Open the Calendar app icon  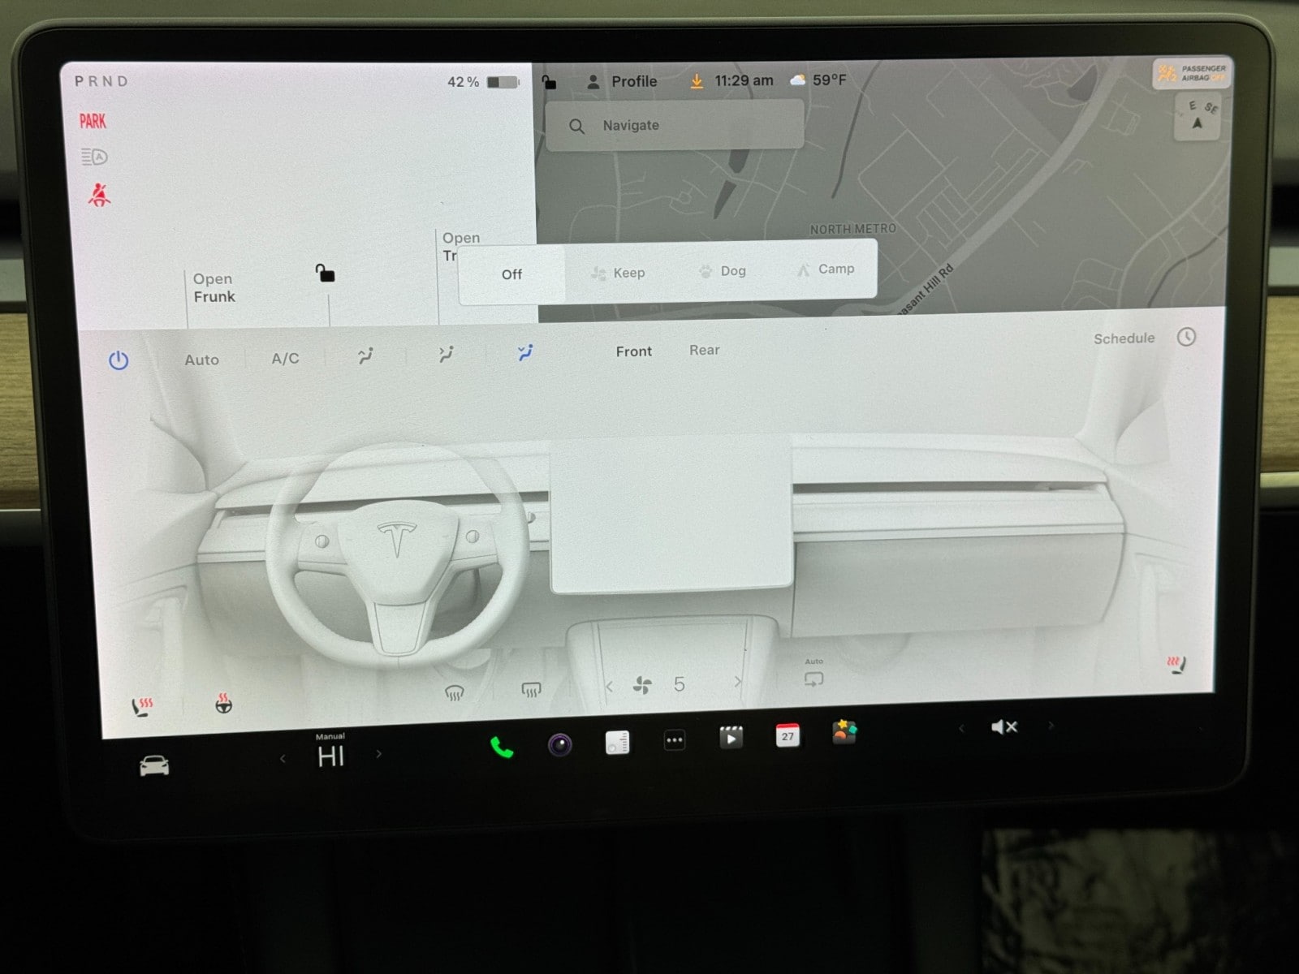click(x=787, y=735)
